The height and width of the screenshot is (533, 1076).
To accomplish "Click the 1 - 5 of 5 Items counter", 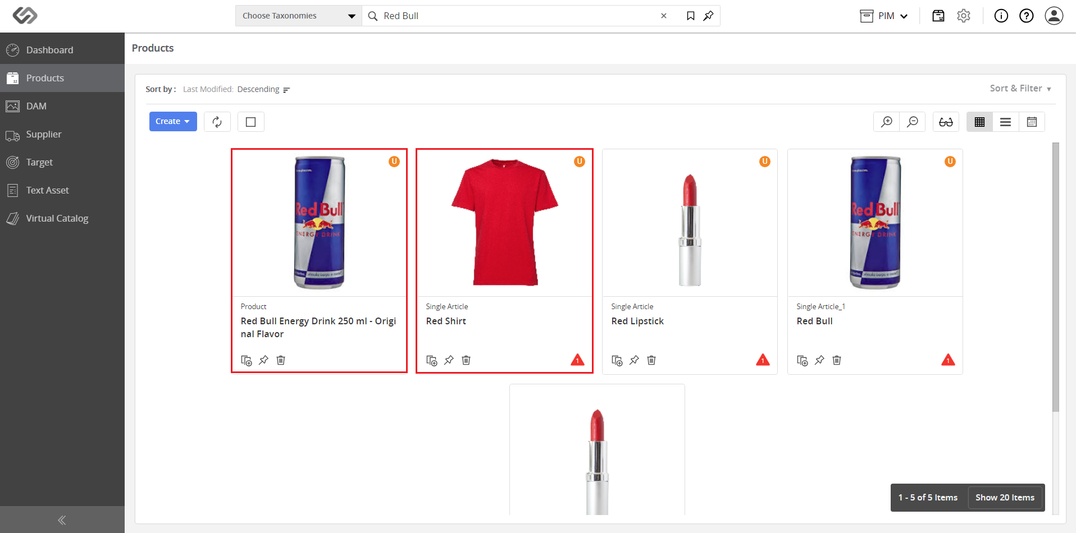I will [x=928, y=498].
